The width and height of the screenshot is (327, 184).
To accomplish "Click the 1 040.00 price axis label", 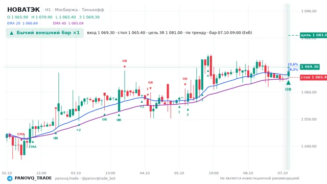I will [309, 146].
